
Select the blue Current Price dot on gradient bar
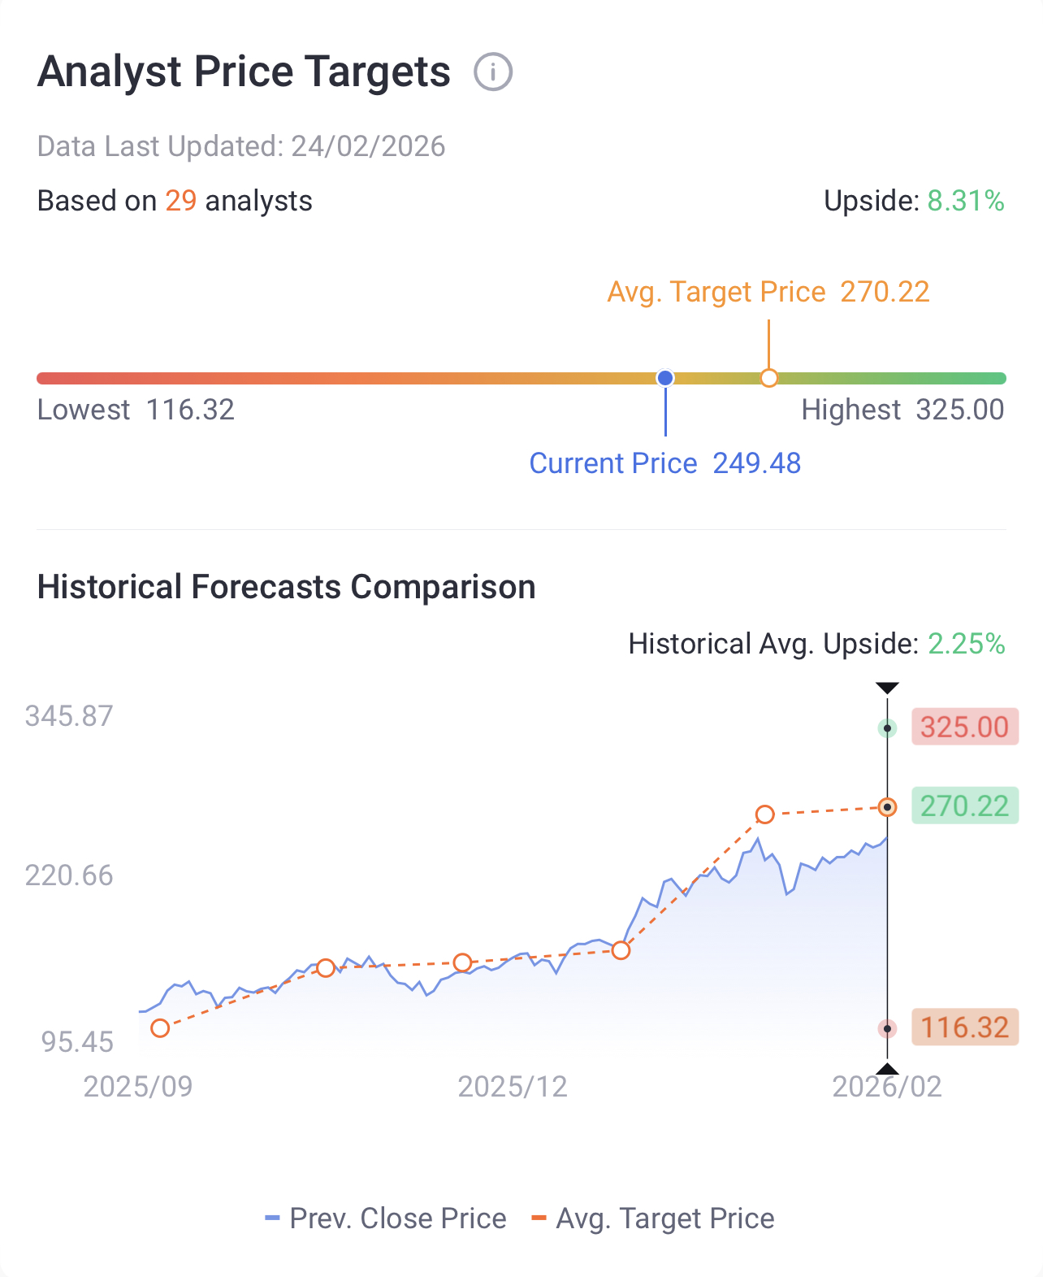point(665,378)
